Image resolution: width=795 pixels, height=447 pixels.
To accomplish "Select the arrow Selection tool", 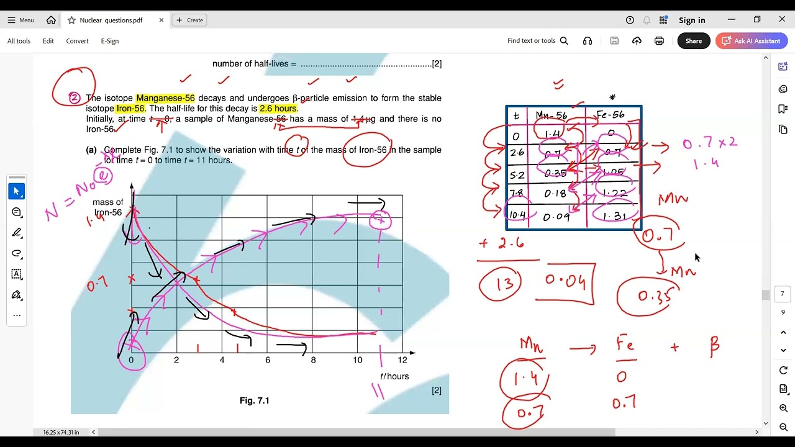I will click(x=17, y=191).
